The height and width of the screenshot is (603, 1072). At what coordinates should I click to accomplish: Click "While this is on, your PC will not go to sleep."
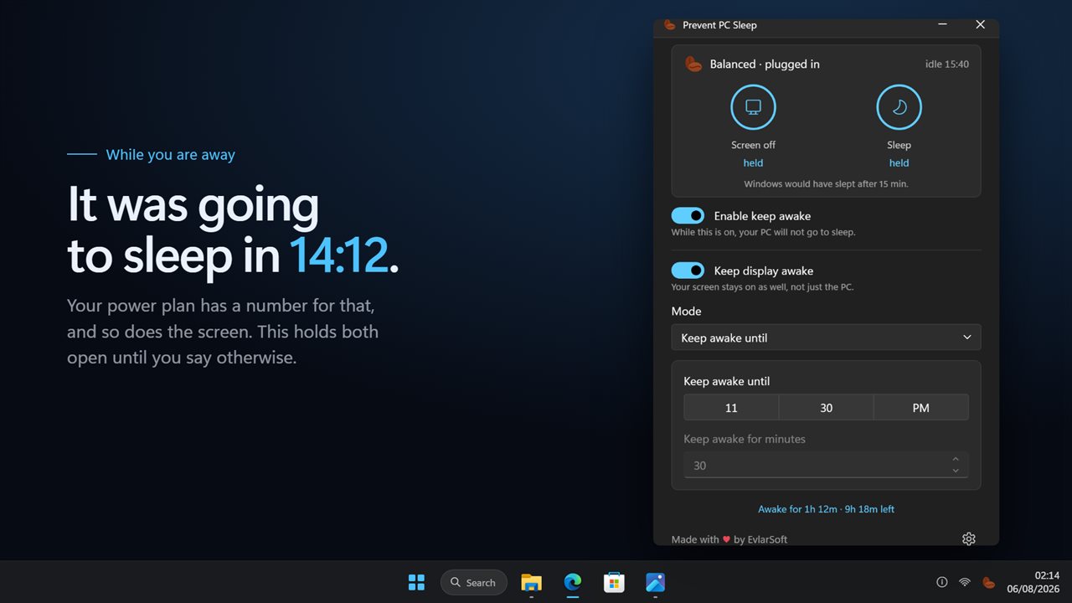[x=763, y=232]
